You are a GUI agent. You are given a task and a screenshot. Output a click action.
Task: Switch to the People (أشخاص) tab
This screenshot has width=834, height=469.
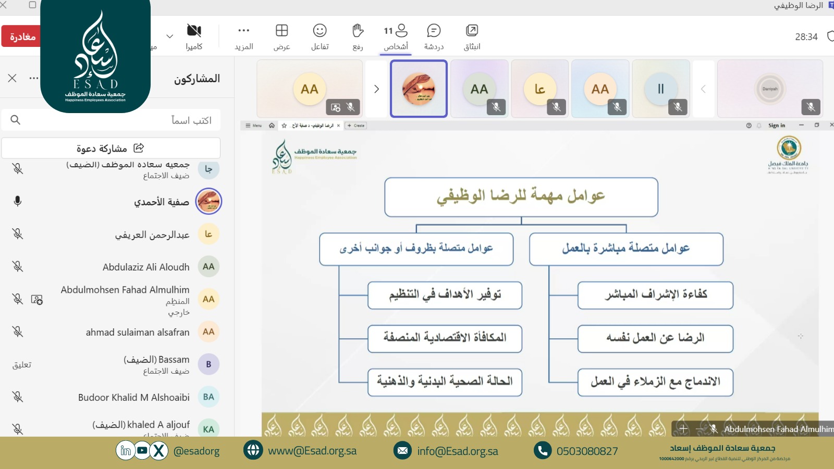click(x=396, y=36)
